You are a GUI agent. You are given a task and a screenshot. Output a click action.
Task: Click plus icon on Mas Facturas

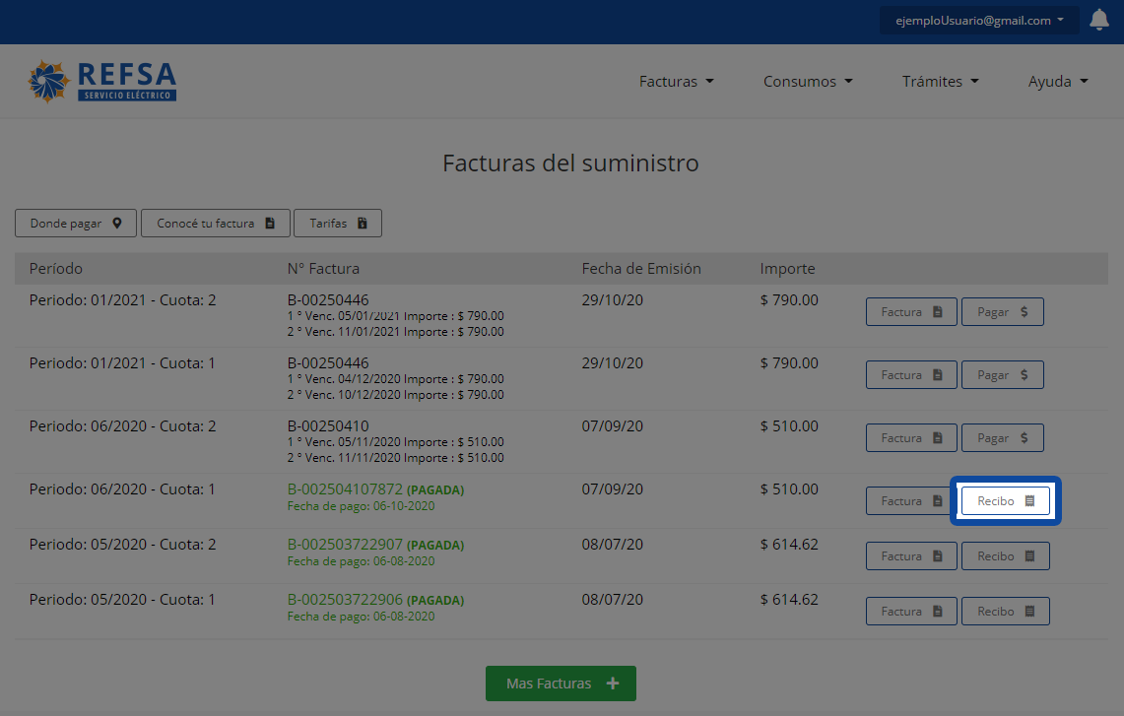(613, 683)
